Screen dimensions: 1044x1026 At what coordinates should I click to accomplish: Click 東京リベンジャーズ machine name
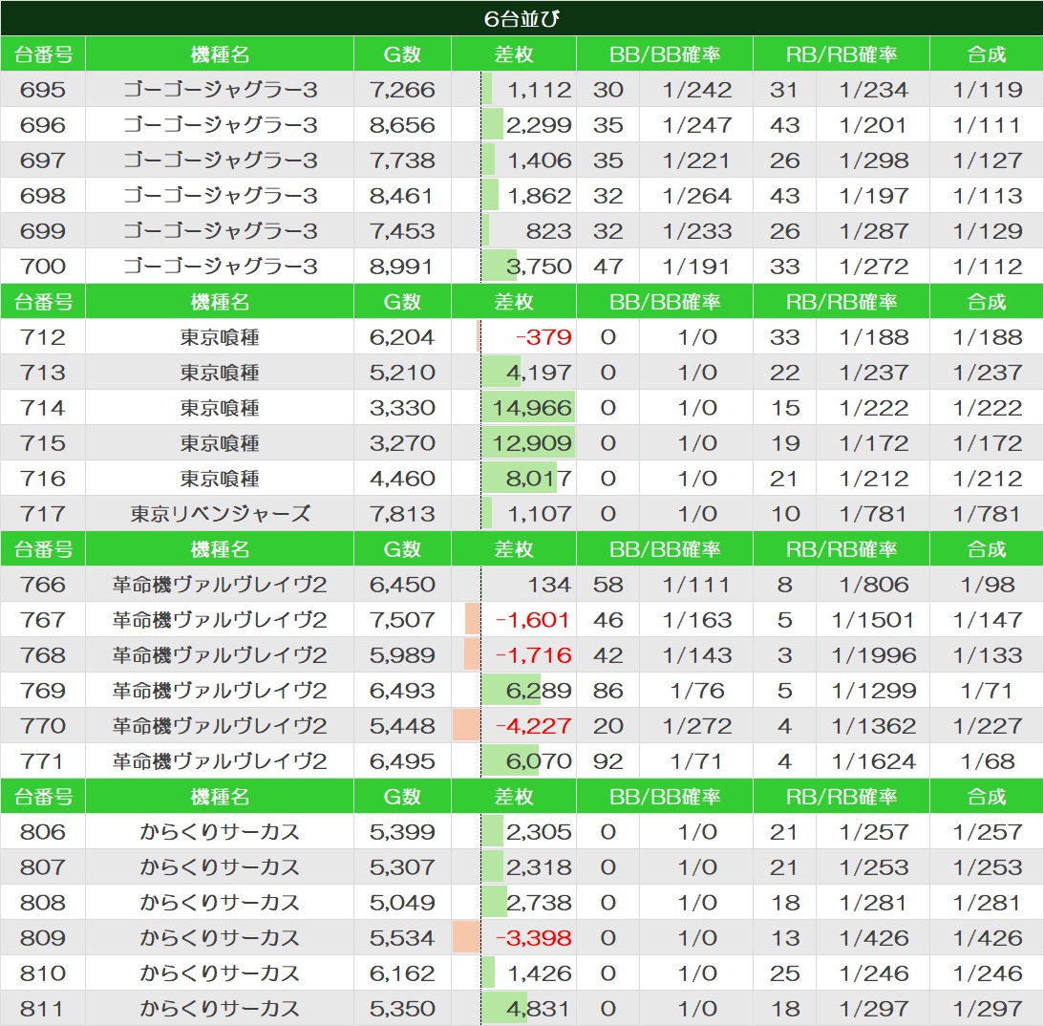[x=220, y=513]
